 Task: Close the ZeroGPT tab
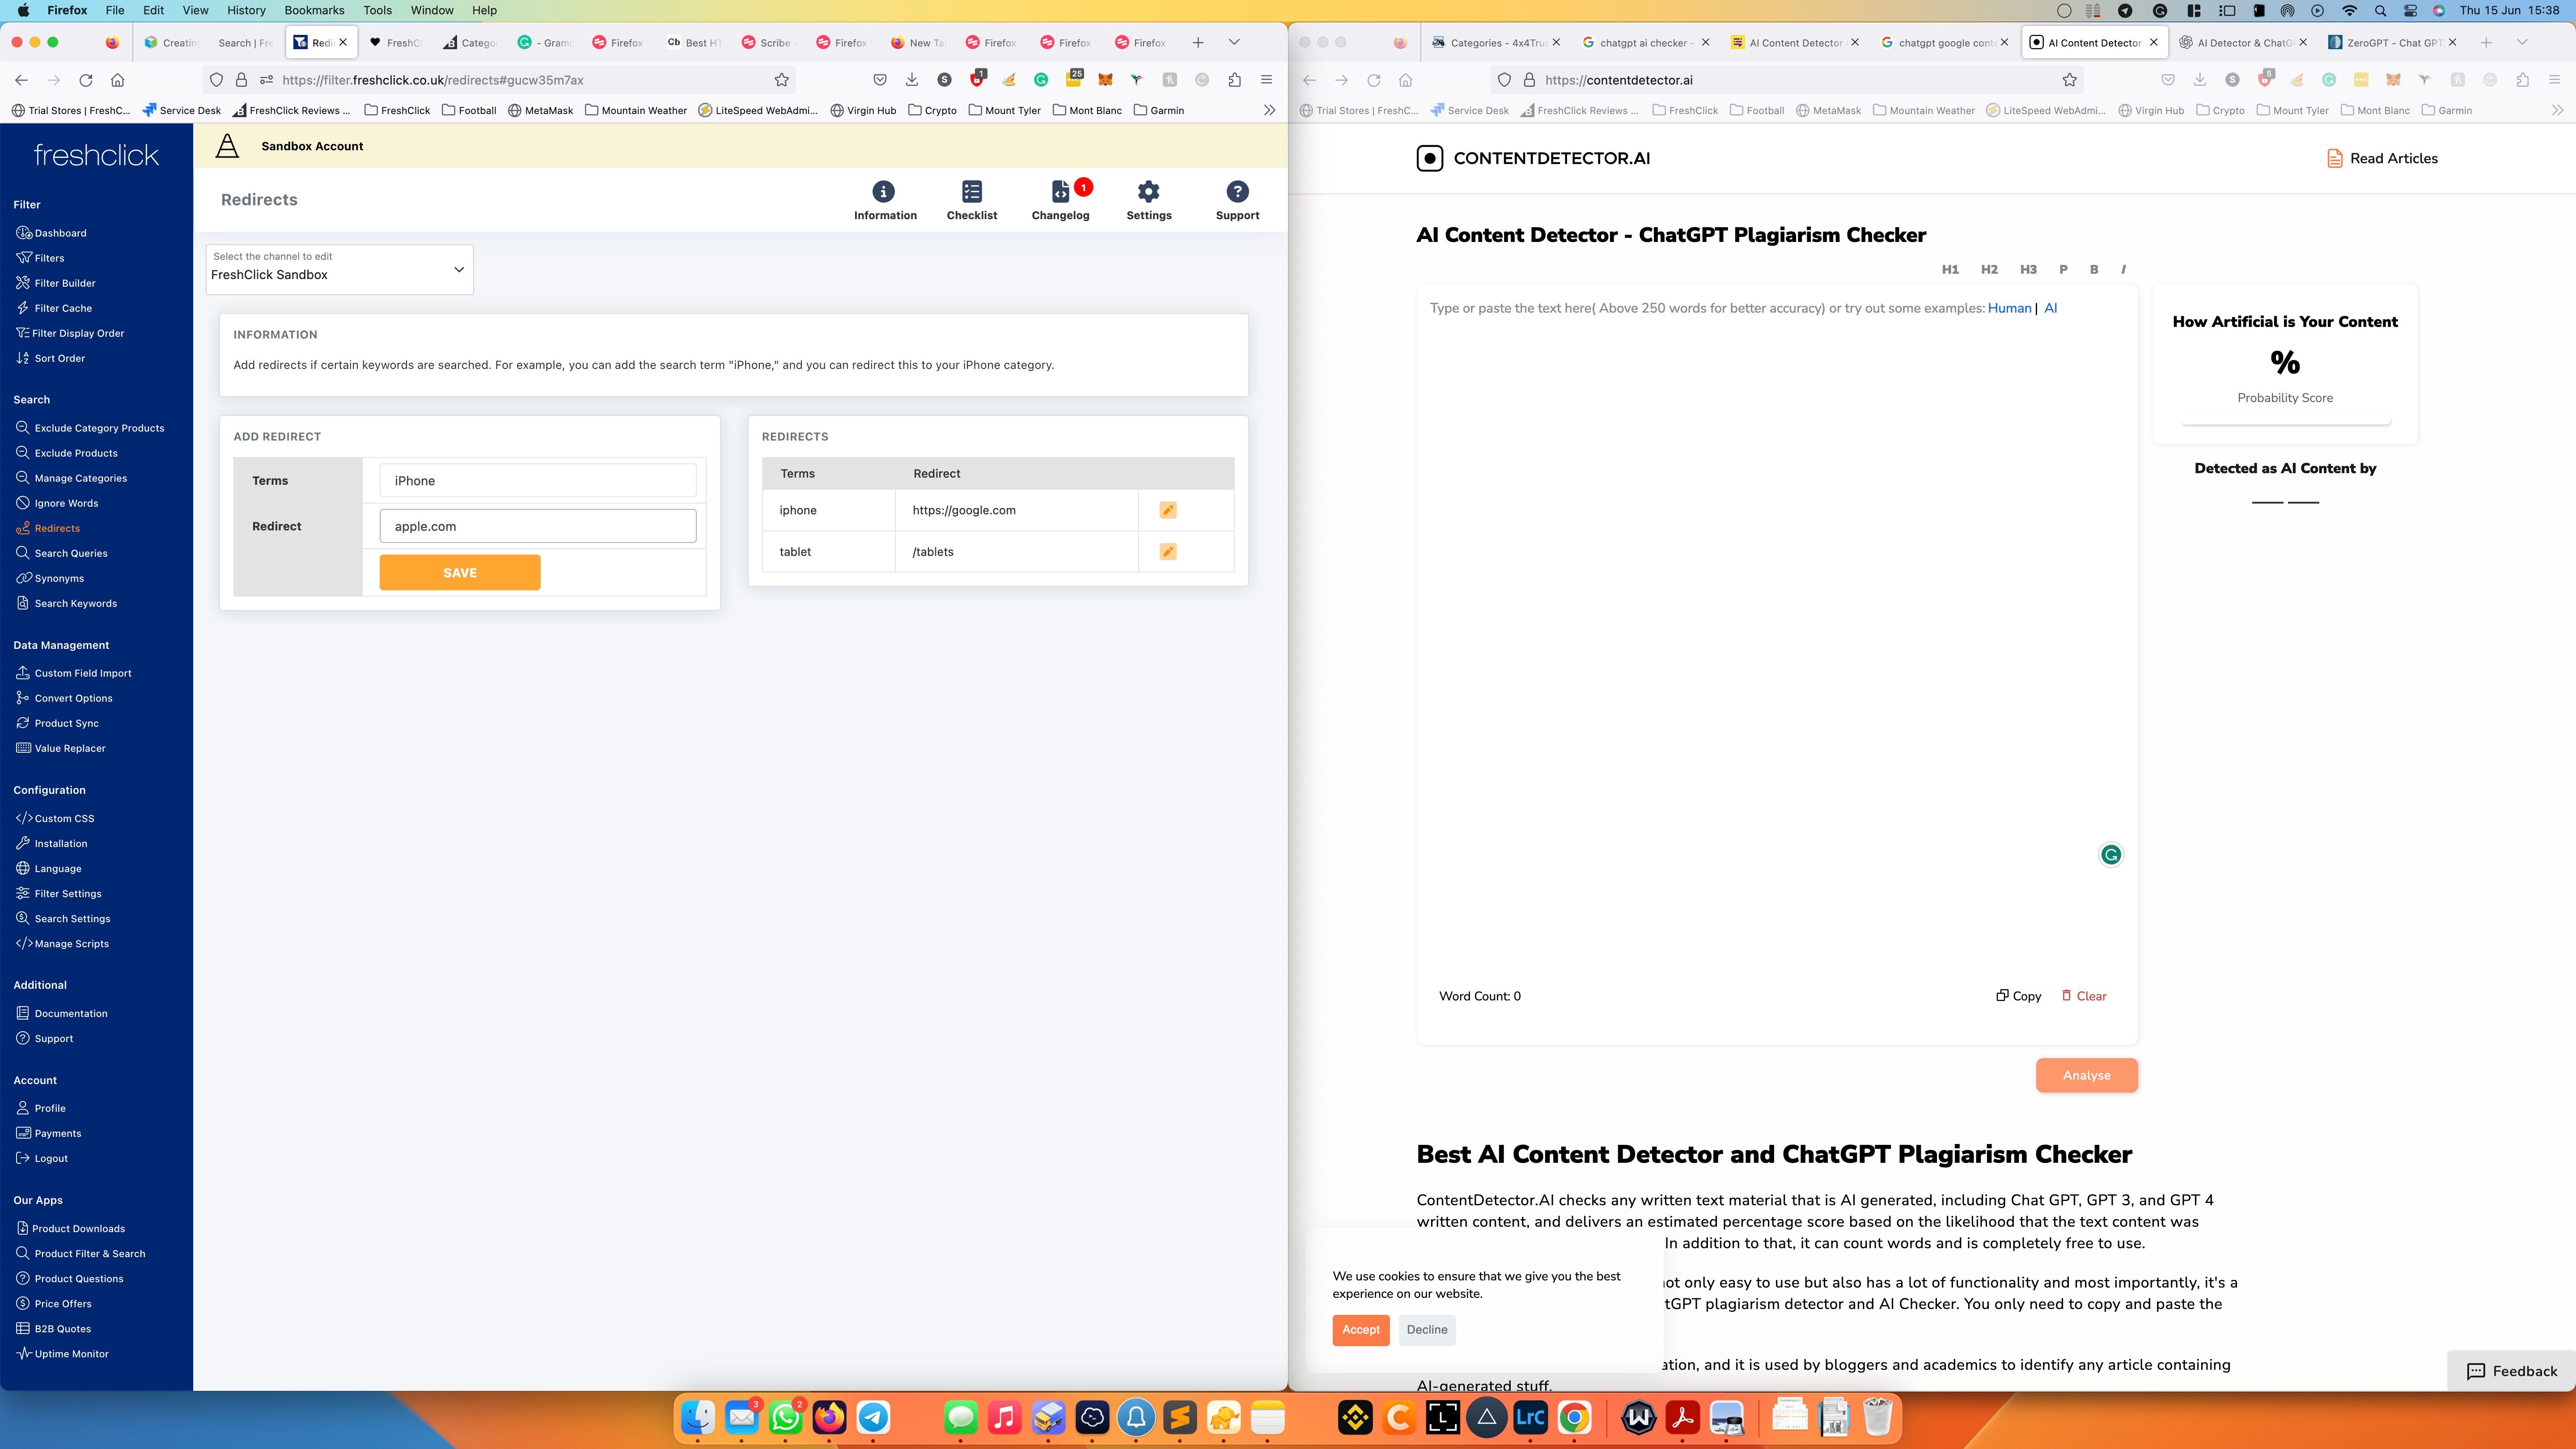pyautogui.click(x=2452, y=42)
